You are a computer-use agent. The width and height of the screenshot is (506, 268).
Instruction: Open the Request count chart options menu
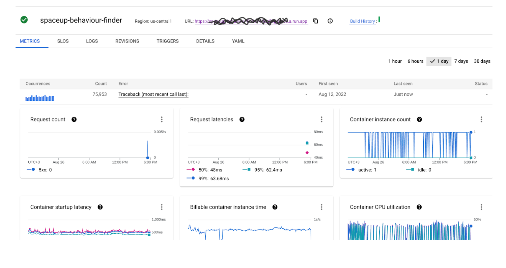click(162, 120)
